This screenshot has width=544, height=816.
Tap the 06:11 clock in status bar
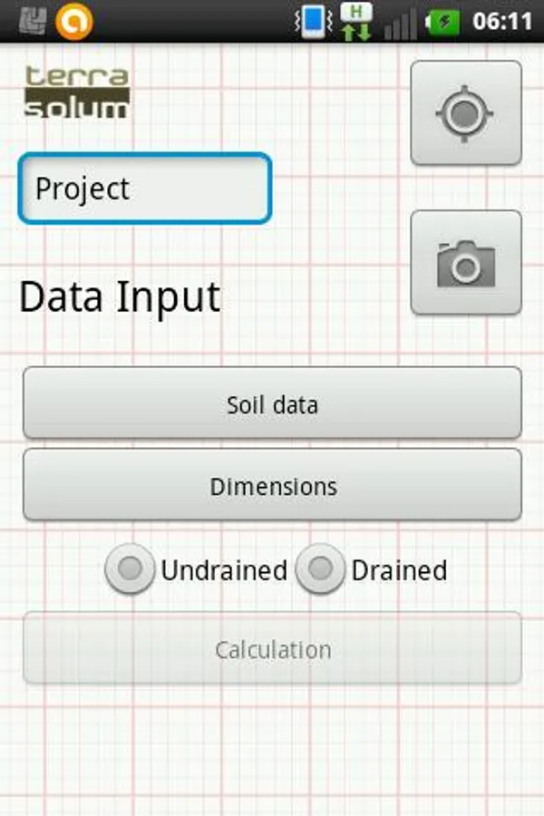pos(502,22)
